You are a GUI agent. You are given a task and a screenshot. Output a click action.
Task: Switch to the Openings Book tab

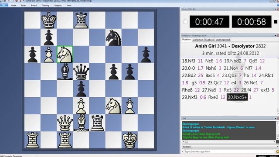point(223,40)
